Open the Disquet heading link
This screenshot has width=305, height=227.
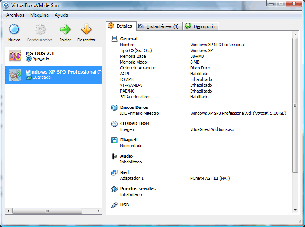pos(128,140)
